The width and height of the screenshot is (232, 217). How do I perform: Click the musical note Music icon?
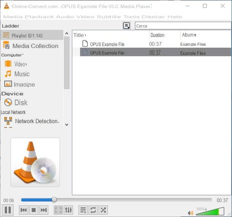[x=8, y=74]
